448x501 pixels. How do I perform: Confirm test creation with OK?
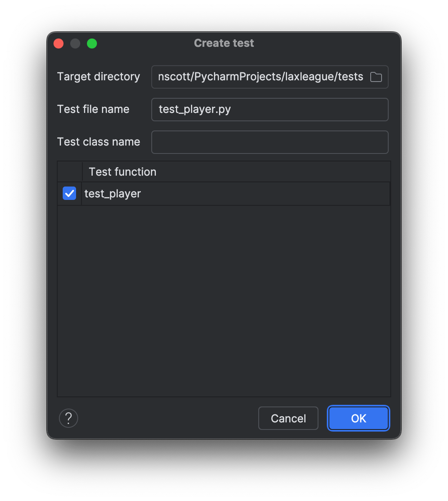tap(358, 418)
